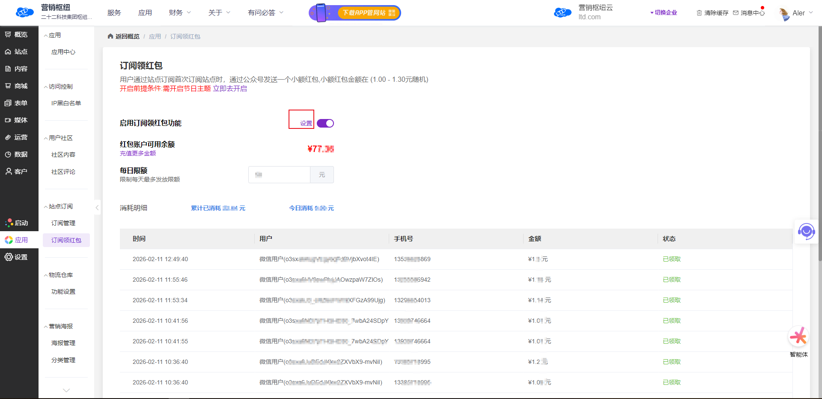Viewport: 822px width, 399px height.
Task: Click the customer service headset icon
Action: pyautogui.click(x=806, y=232)
